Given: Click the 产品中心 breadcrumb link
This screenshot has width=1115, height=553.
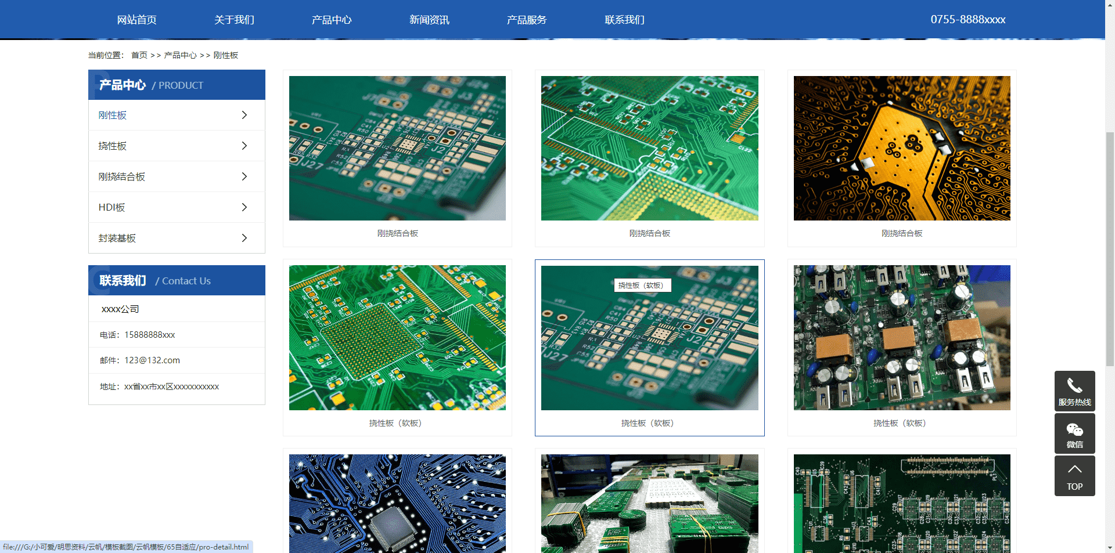Looking at the screenshot, I should 181,55.
